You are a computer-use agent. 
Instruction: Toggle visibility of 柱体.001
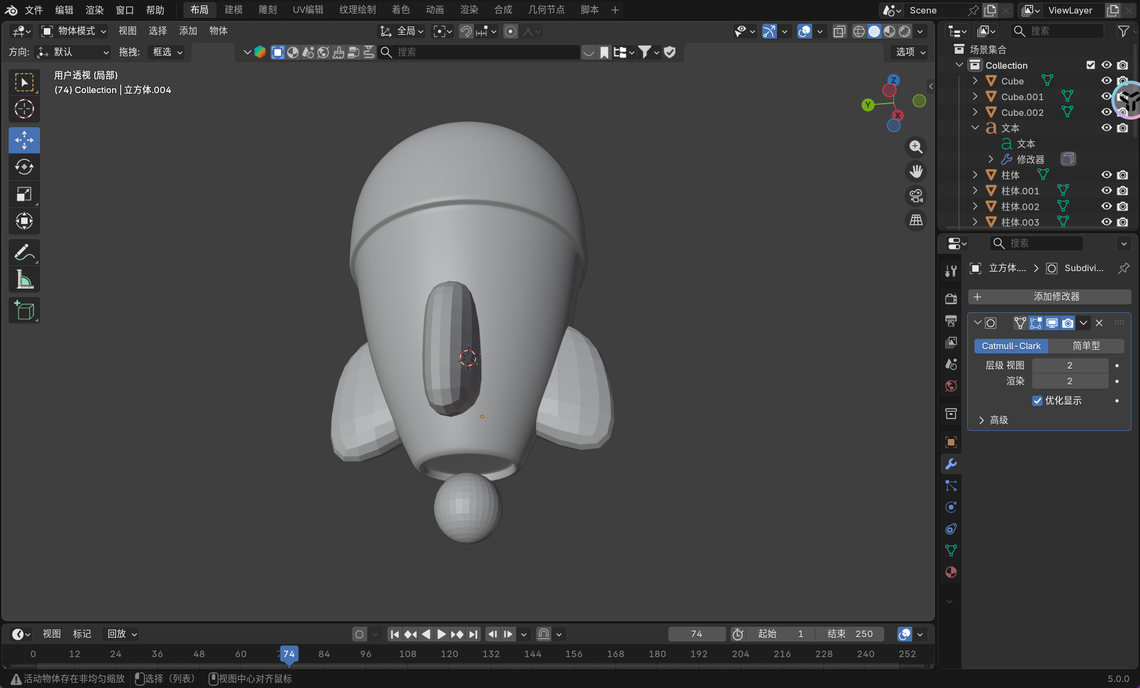pos(1106,191)
